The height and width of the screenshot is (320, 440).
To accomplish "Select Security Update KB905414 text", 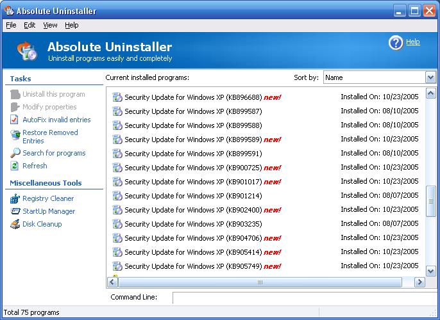I will click(x=193, y=252).
